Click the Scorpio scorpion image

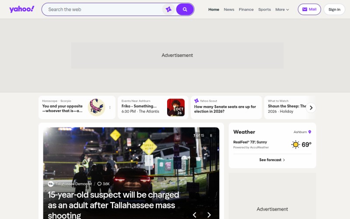96,107
